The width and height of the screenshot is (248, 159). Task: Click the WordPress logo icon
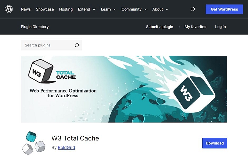point(9,9)
